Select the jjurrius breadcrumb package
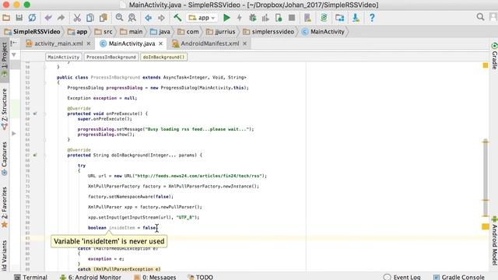The image size is (498, 280). [x=221, y=32]
